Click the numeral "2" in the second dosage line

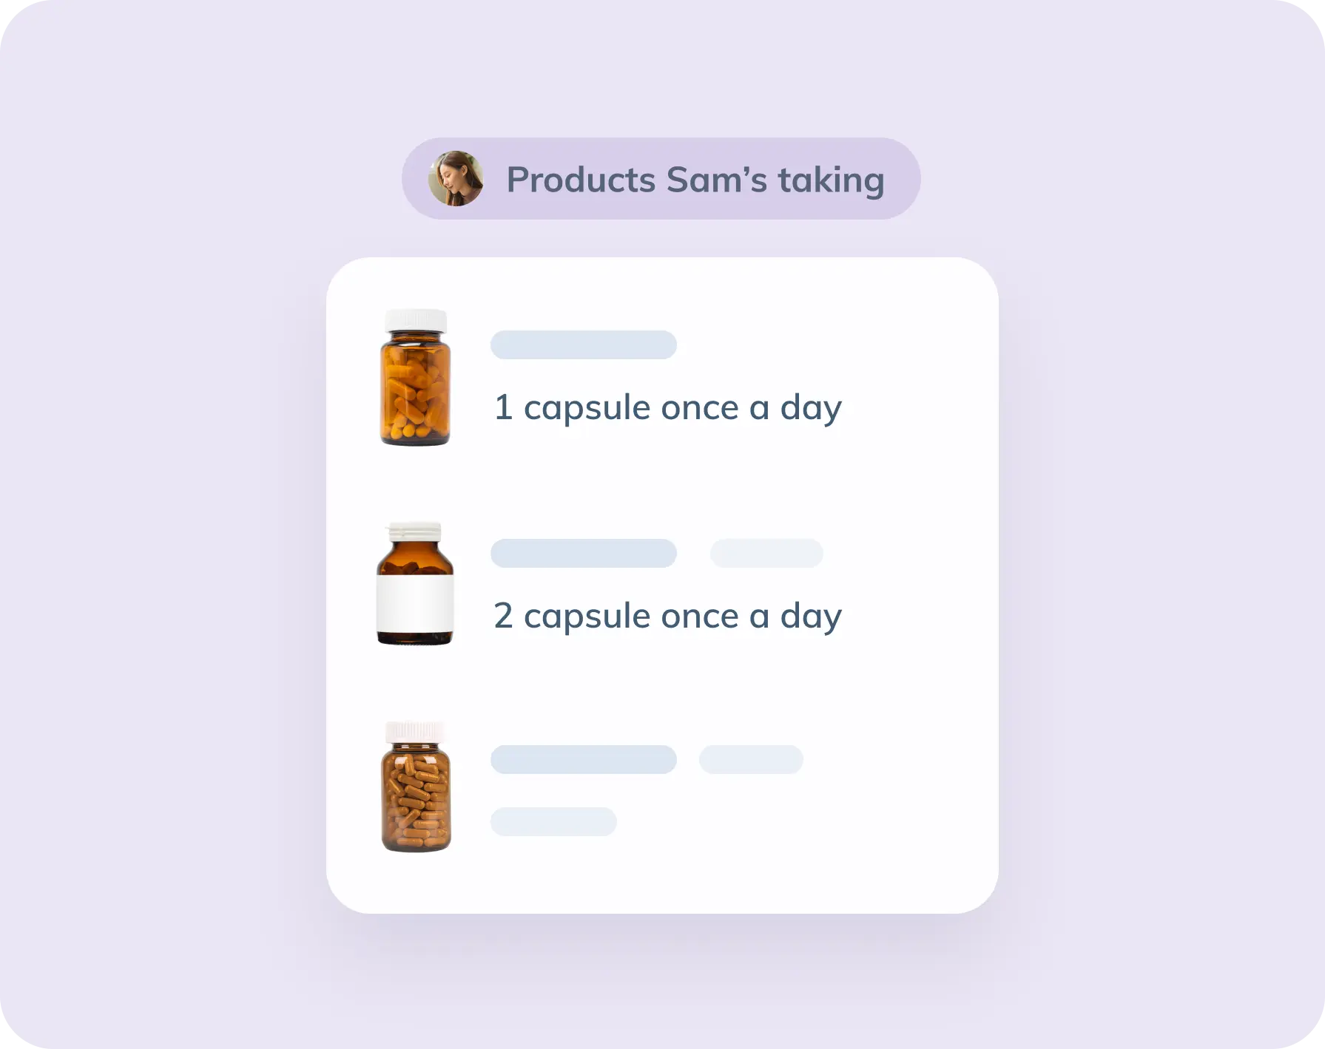click(x=503, y=616)
